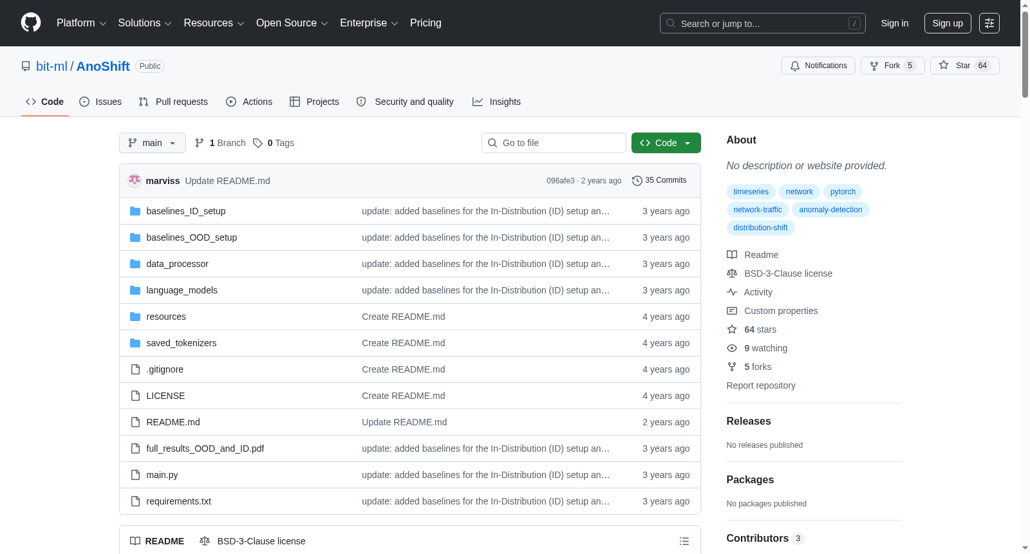Open the Releases heading link
The width and height of the screenshot is (1030, 554).
pos(749,421)
